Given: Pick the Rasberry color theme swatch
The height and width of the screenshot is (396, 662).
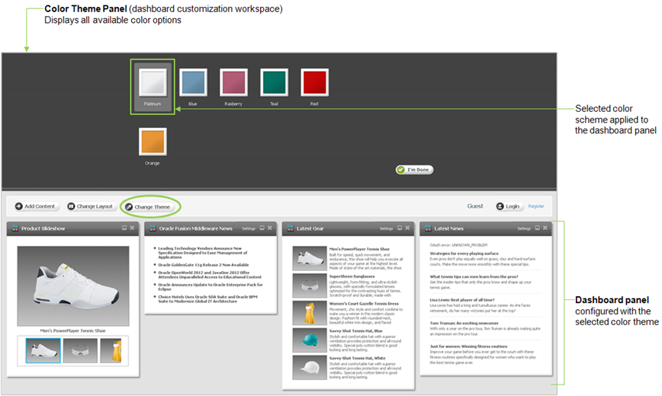Looking at the screenshot, I should coord(233,81).
